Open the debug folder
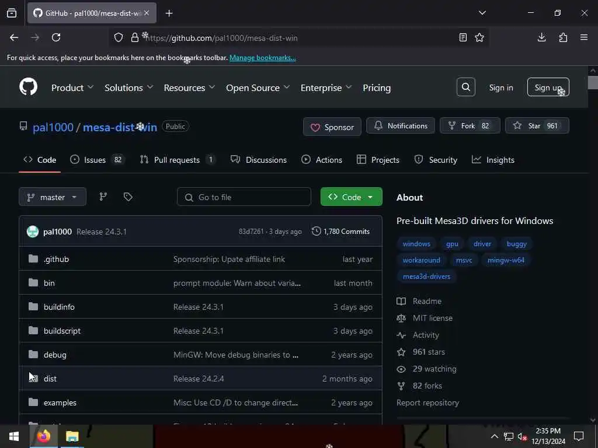The image size is (598, 448). (55, 355)
